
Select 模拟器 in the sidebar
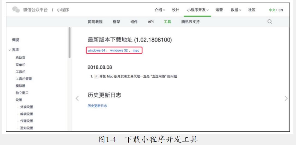[x=20, y=86]
